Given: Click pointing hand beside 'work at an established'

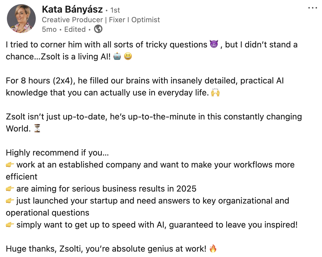Looking at the screenshot, I should [10, 165].
